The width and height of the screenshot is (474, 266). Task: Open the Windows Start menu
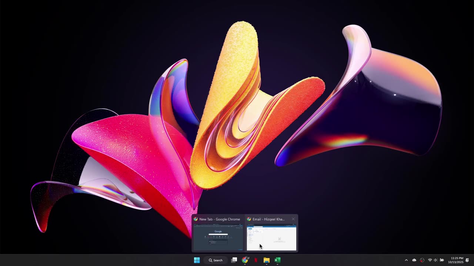[197, 260]
